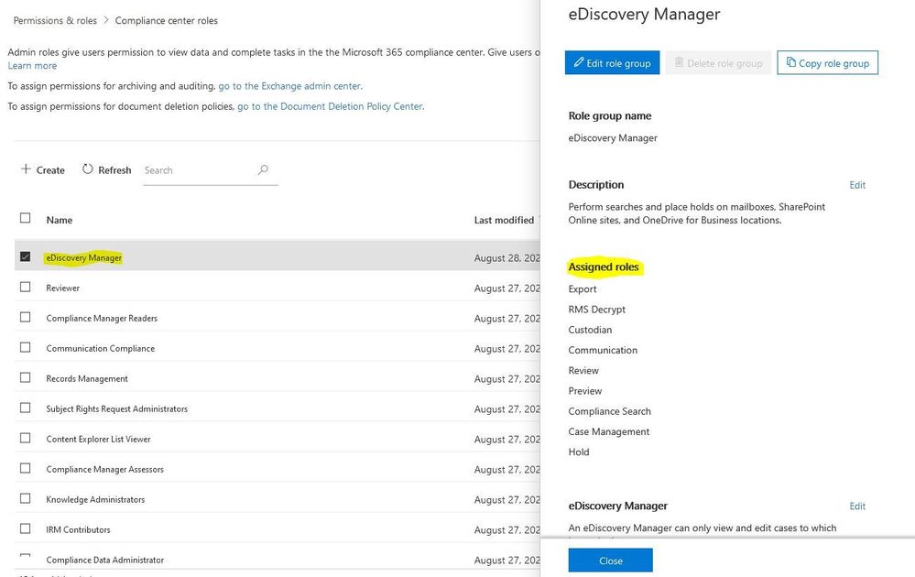Sort by the Name column header

pos(60,220)
